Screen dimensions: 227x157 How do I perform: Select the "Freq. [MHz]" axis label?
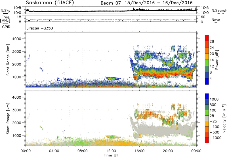pyautogui.click(x=5, y=19)
